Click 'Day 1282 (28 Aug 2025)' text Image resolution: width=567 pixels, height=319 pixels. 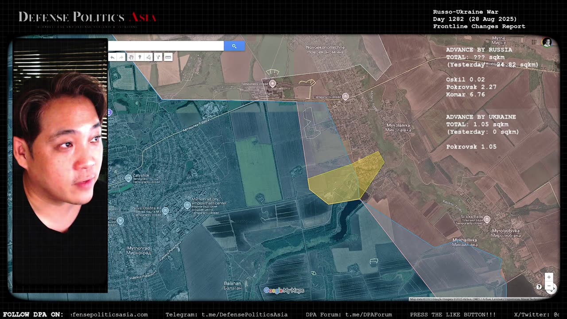(475, 19)
